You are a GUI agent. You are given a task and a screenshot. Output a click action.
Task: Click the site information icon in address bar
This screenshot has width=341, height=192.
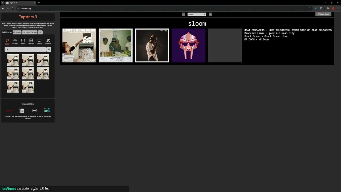click(18, 8)
